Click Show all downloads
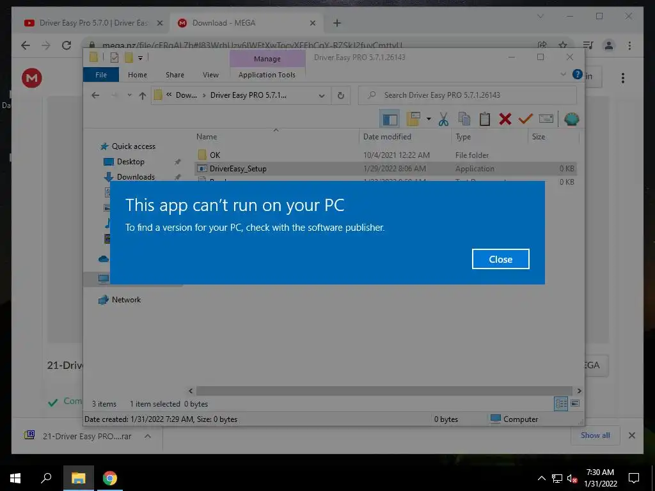The image size is (655, 491). (596, 435)
